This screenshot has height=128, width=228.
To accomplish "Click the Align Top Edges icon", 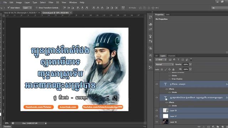I will (64, 8).
